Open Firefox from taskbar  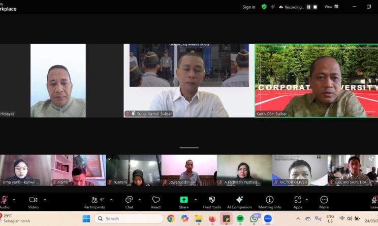[x=212, y=218]
